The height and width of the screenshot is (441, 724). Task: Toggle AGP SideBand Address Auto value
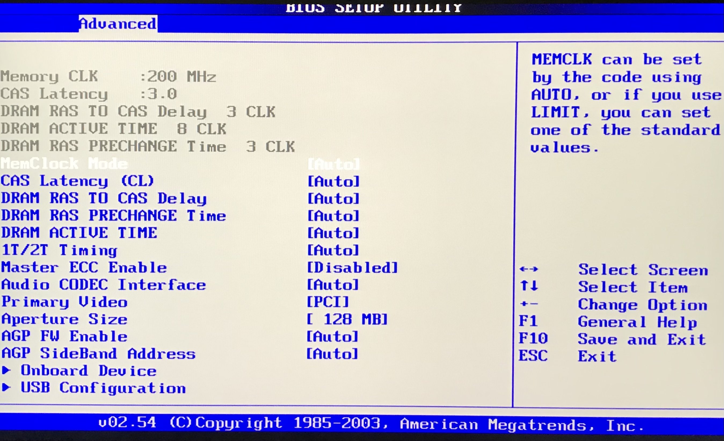point(332,354)
